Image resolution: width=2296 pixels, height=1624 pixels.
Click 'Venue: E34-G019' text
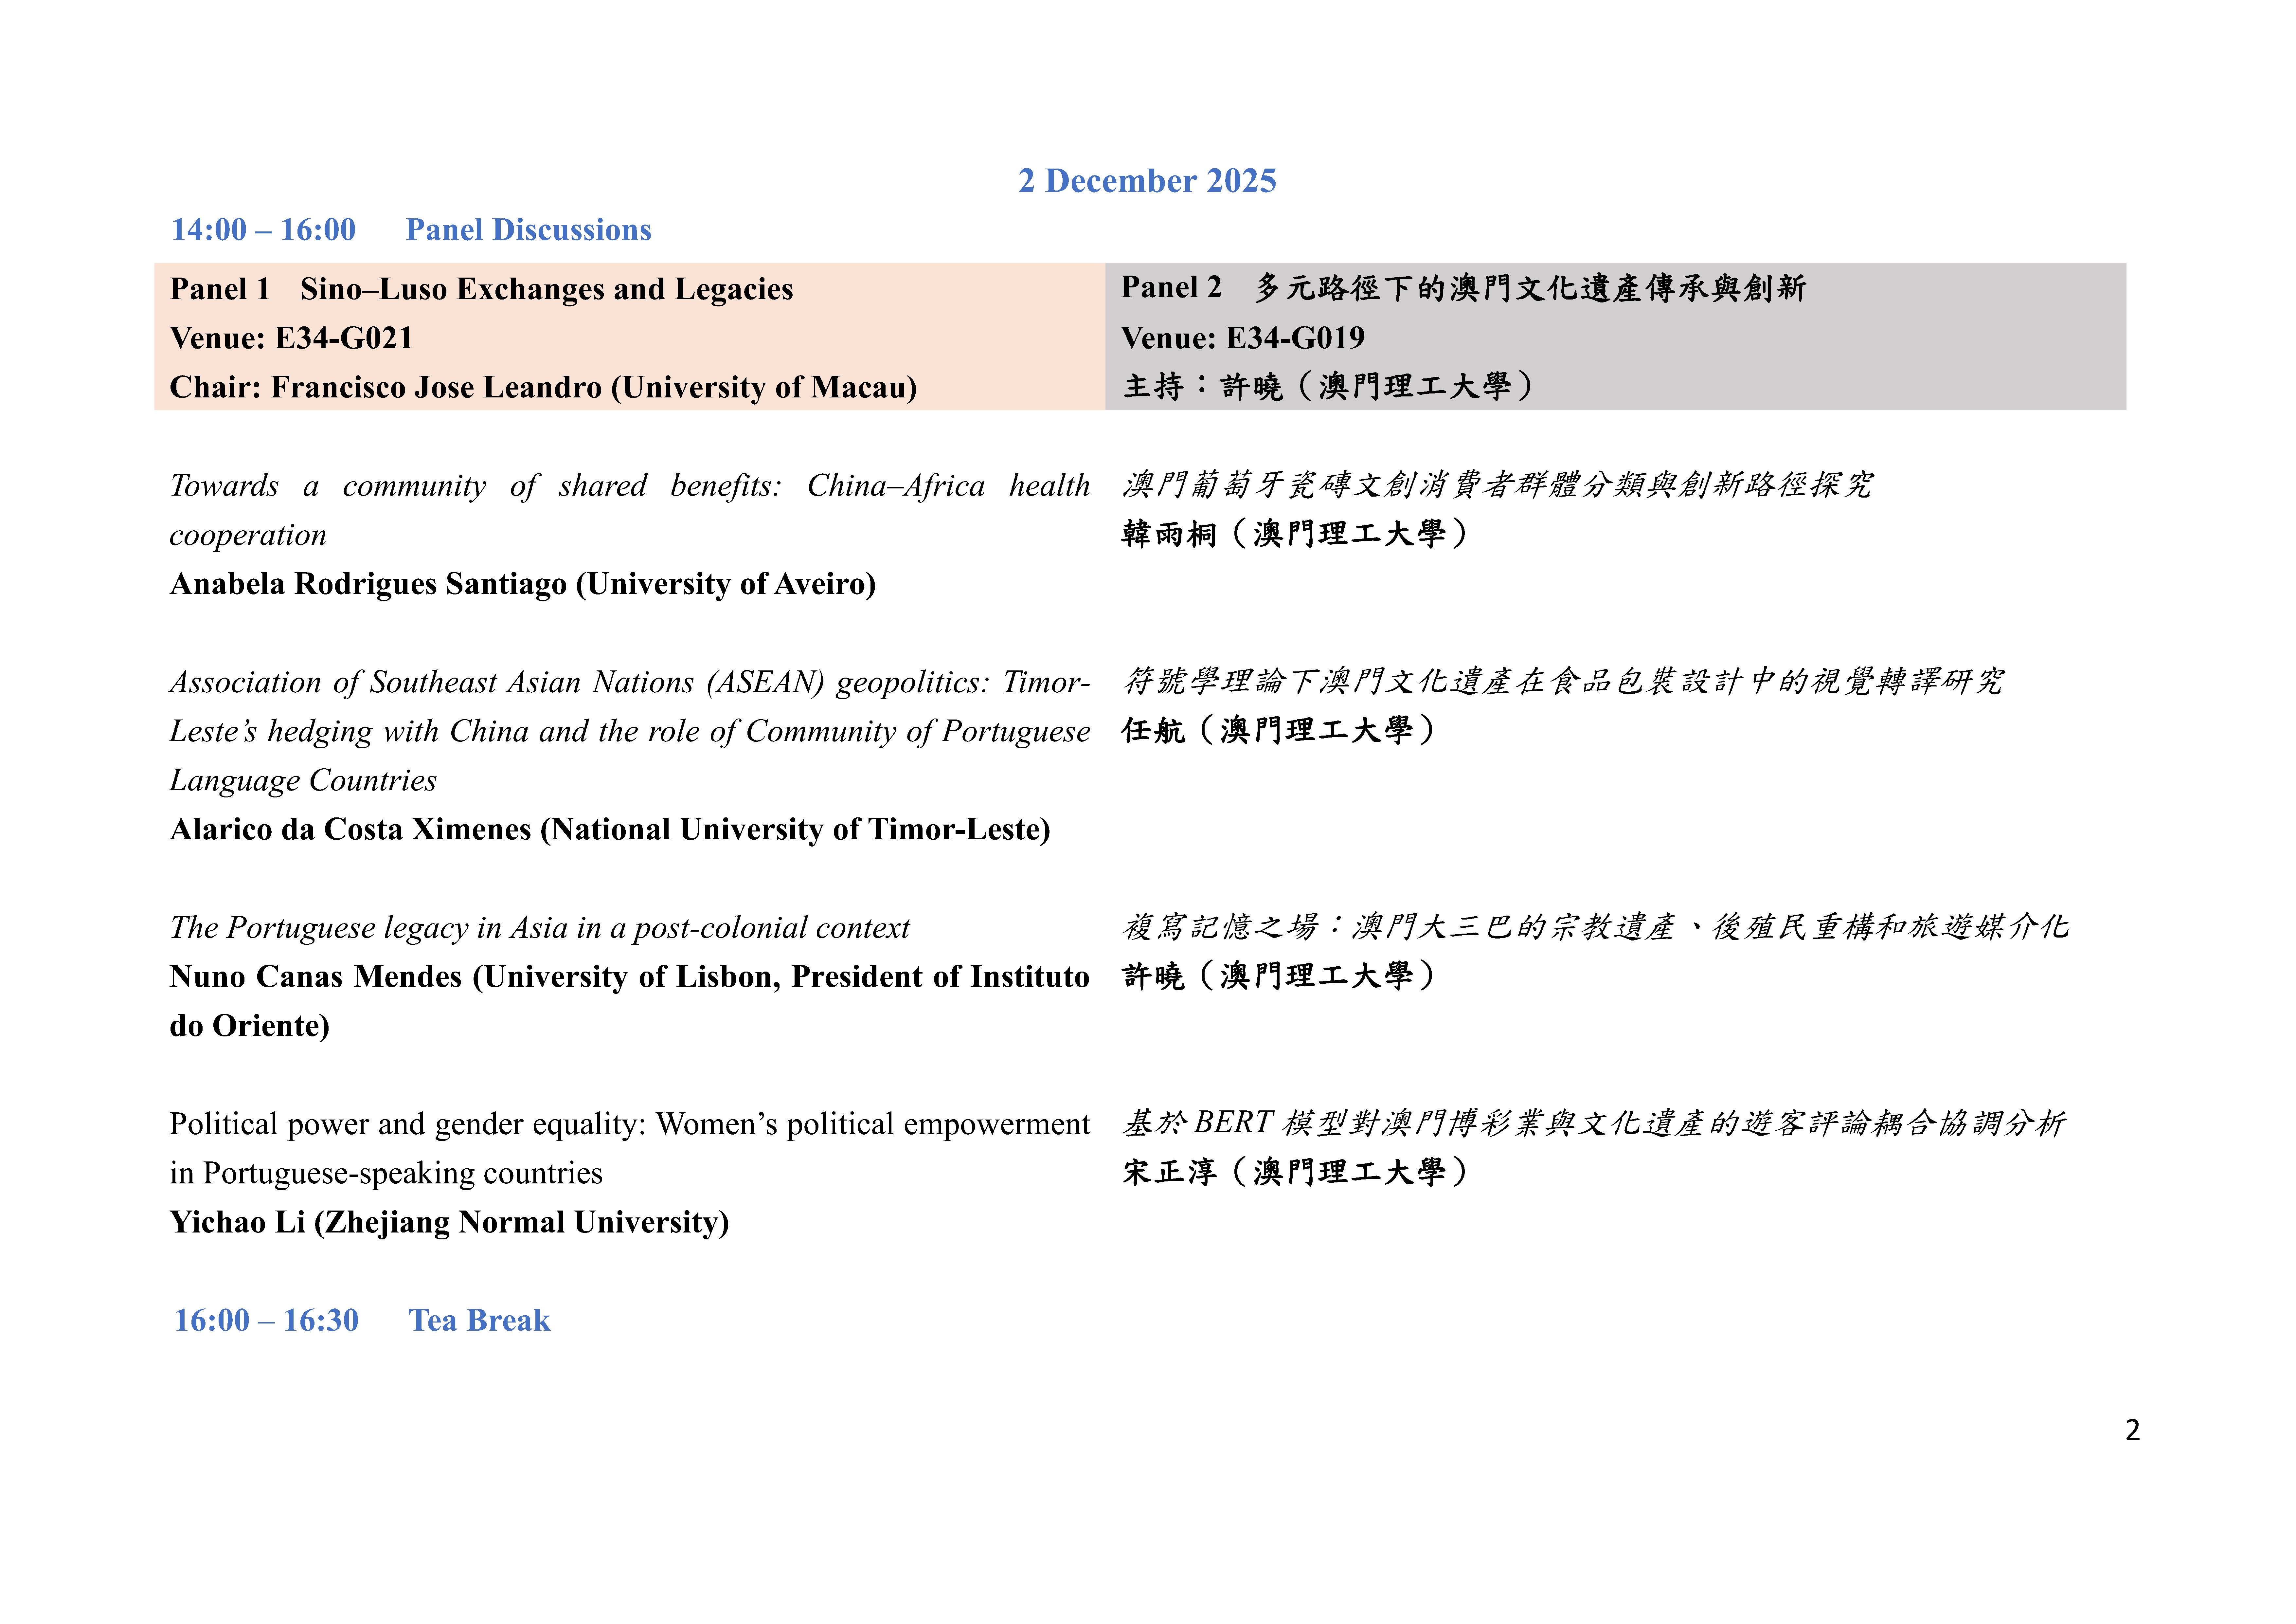(1242, 338)
